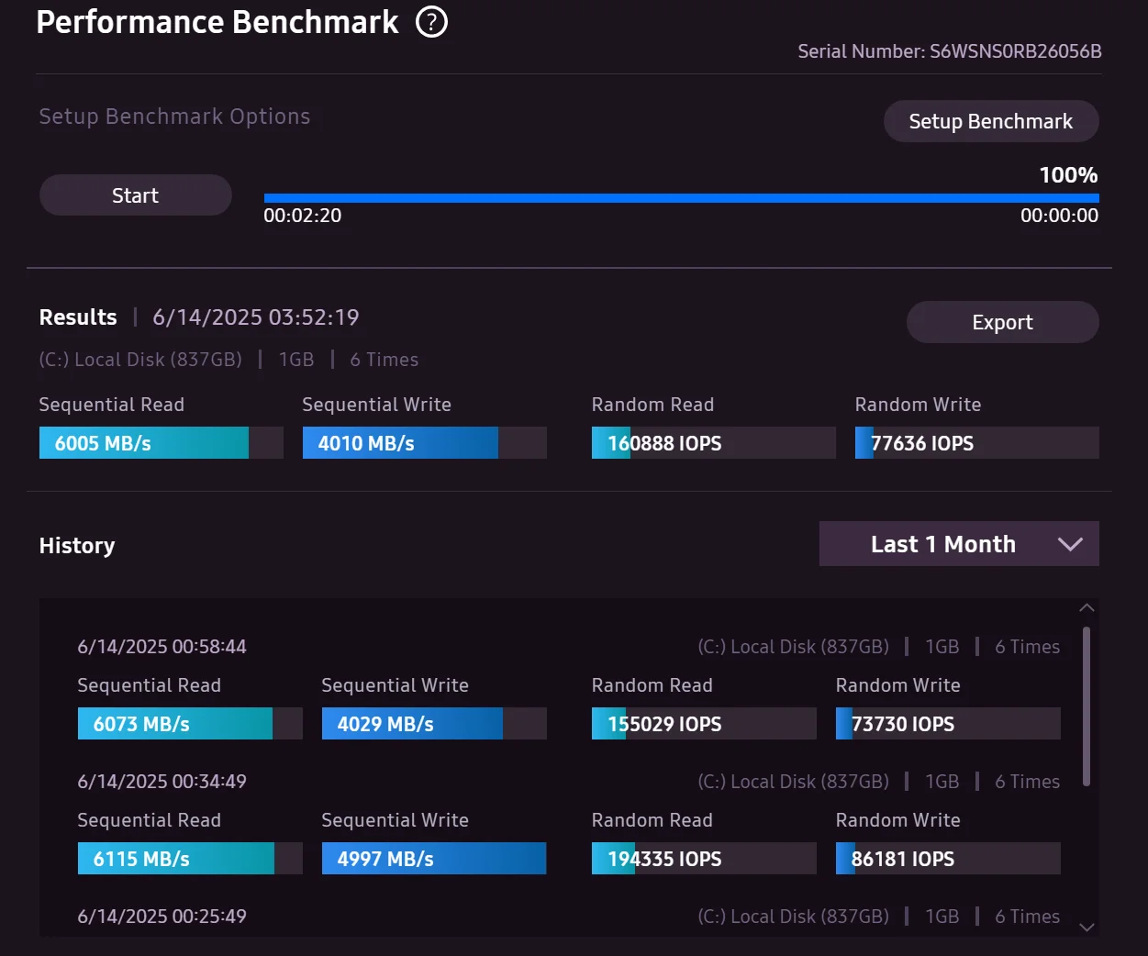Click the dropdown chevron beside Last 1 Month

pyautogui.click(x=1070, y=544)
